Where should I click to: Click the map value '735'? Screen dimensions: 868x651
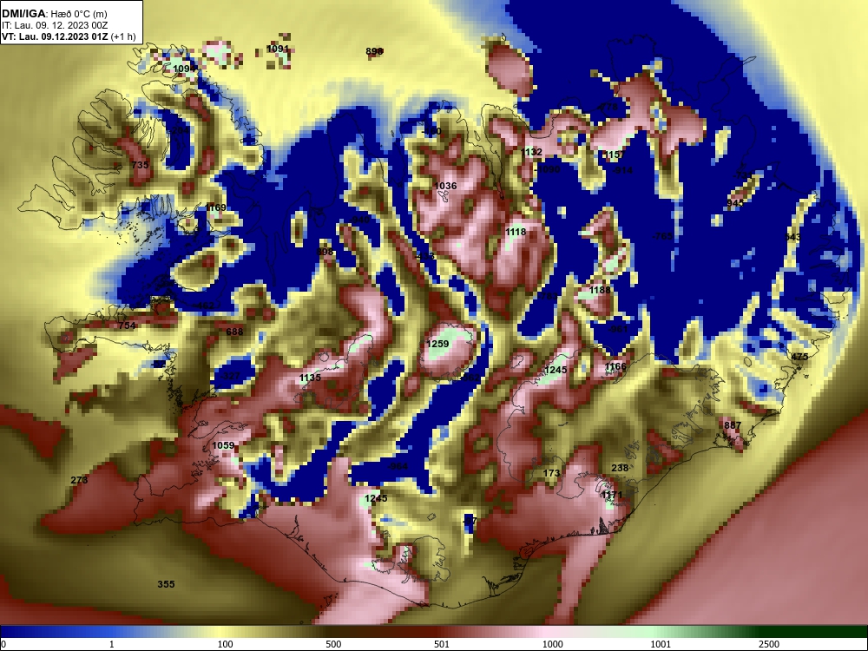[140, 165]
